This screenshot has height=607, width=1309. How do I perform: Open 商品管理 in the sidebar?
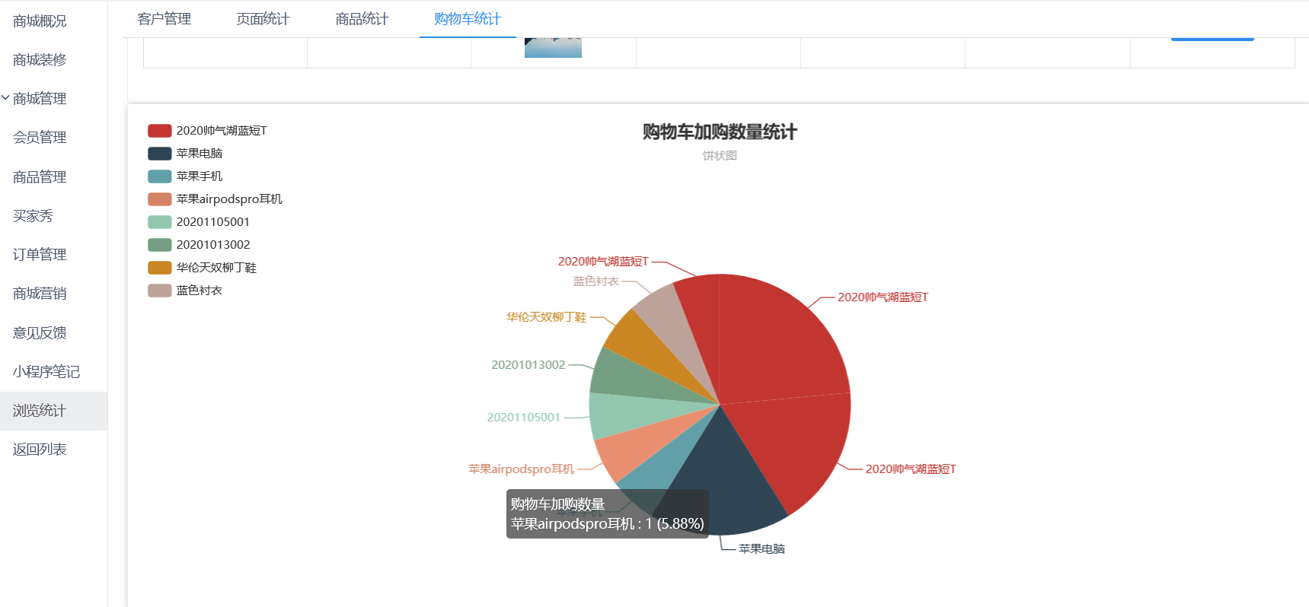(40, 177)
